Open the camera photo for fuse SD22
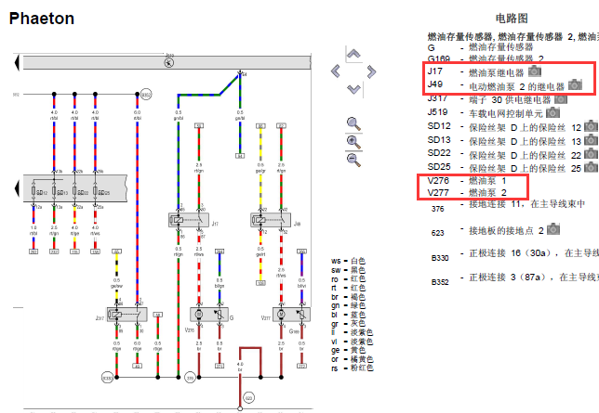 (591, 154)
